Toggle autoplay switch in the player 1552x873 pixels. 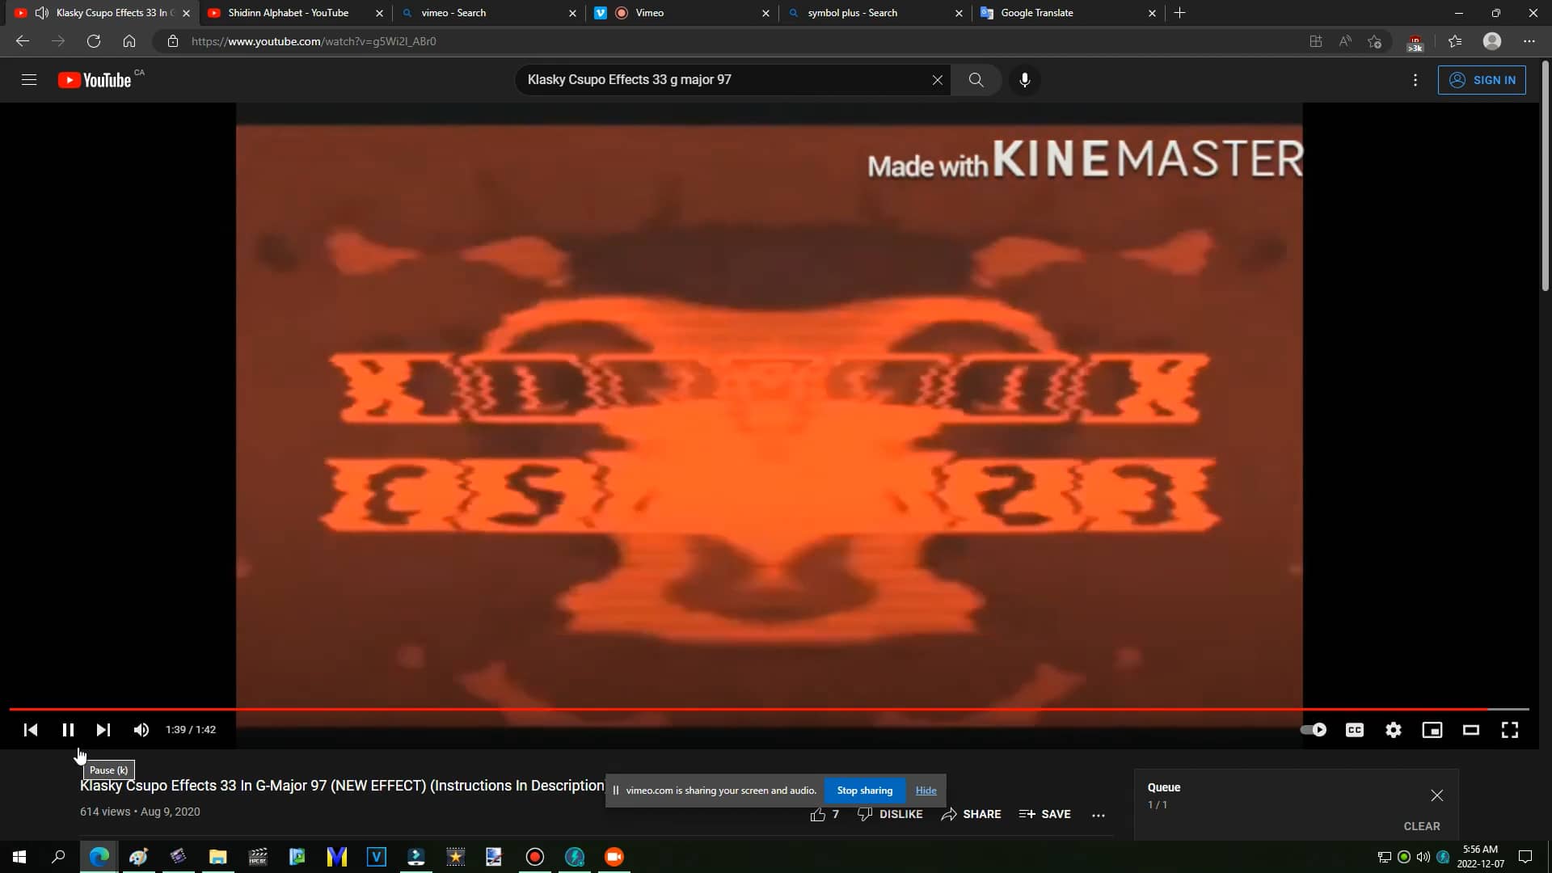(x=1314, y=729)
